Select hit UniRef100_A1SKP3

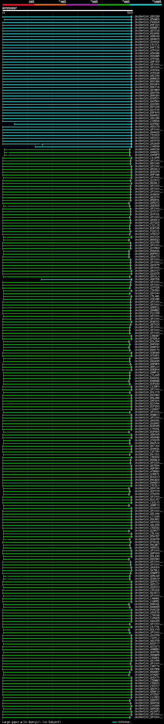[147, 712]
